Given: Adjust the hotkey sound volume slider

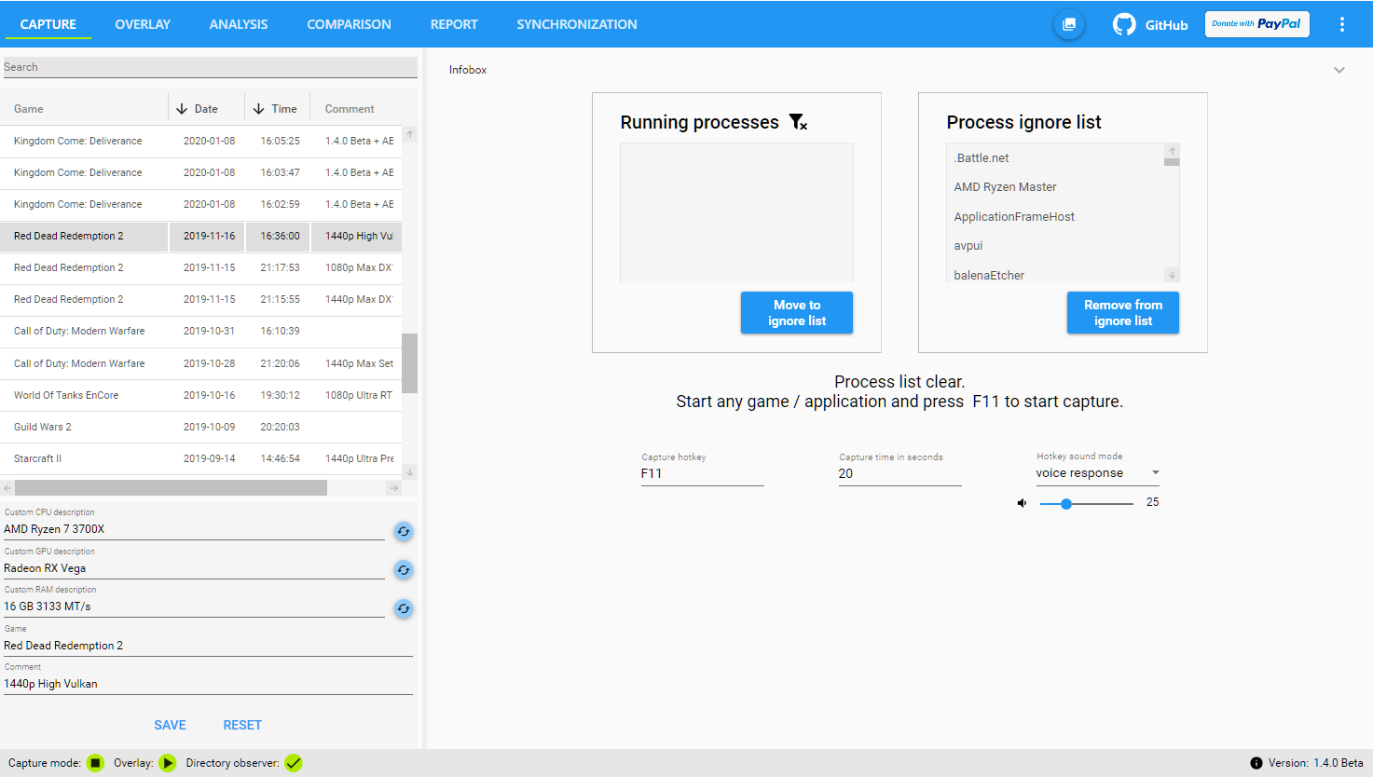Looking at the screenshot, I should click(x=1086, y=503).
